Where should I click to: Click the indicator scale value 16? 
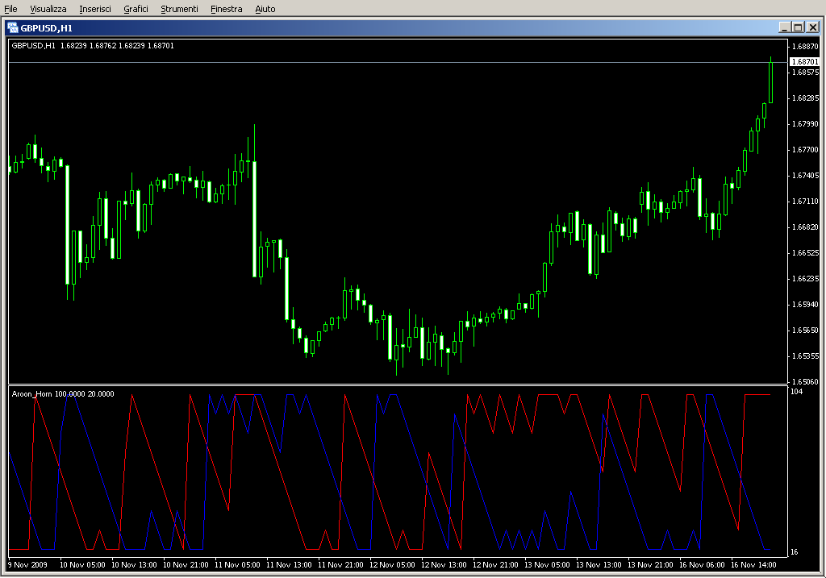tap(795, 551)
